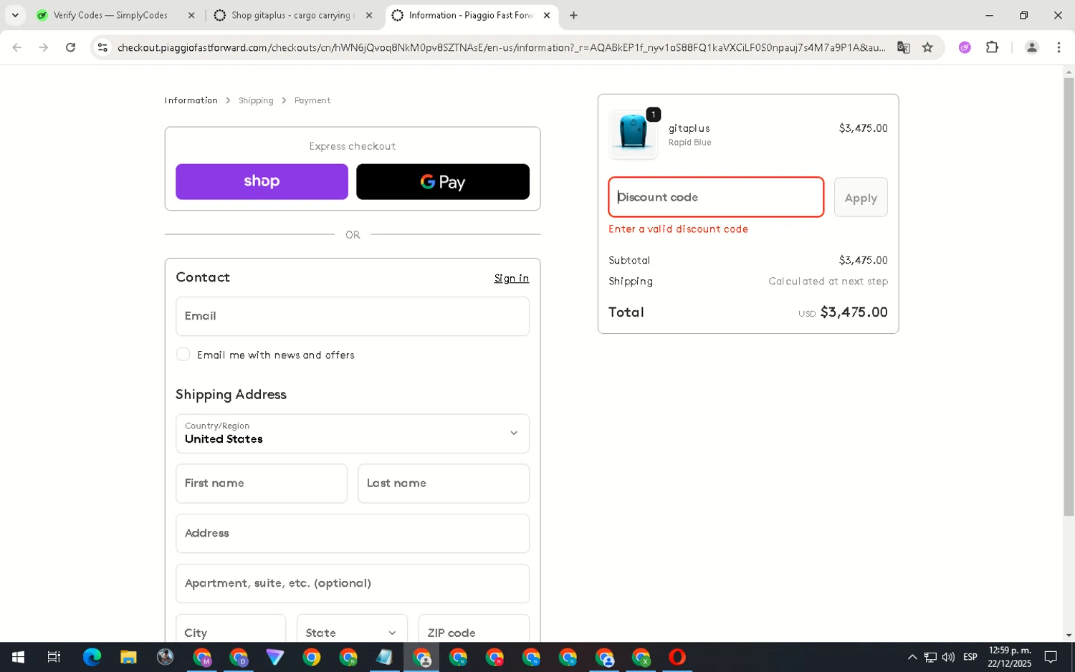Focus the Email field
The image size is (1075, 672).
(353, 317)
